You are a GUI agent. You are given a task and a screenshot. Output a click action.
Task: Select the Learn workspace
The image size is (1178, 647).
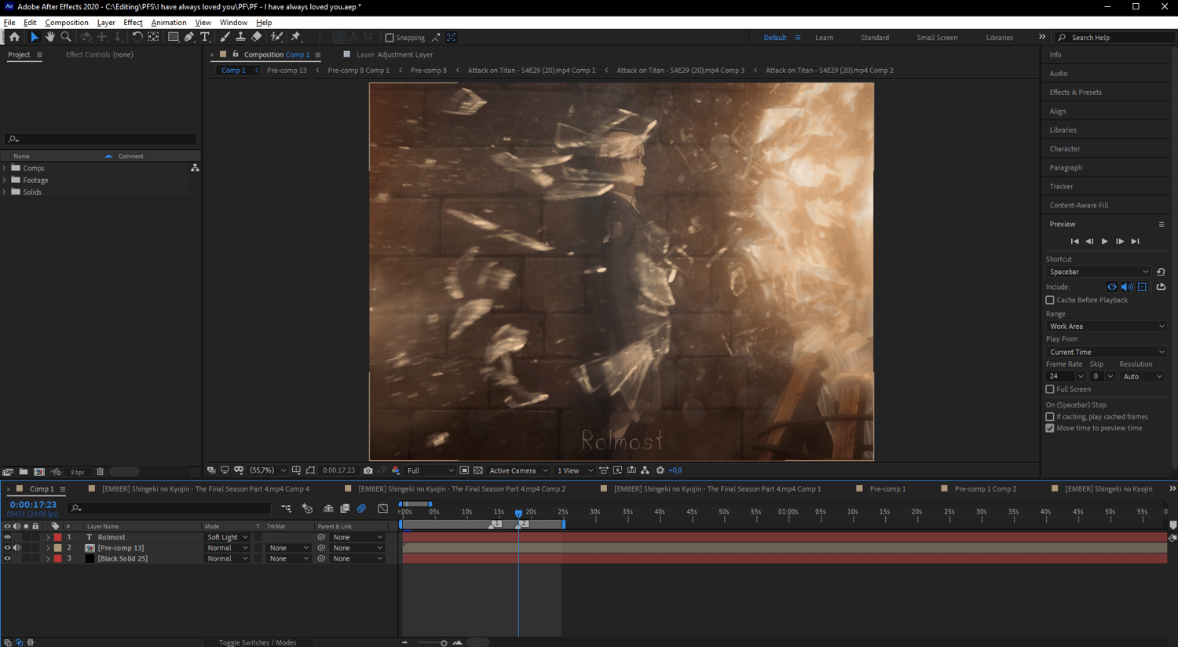coord(824,38)
